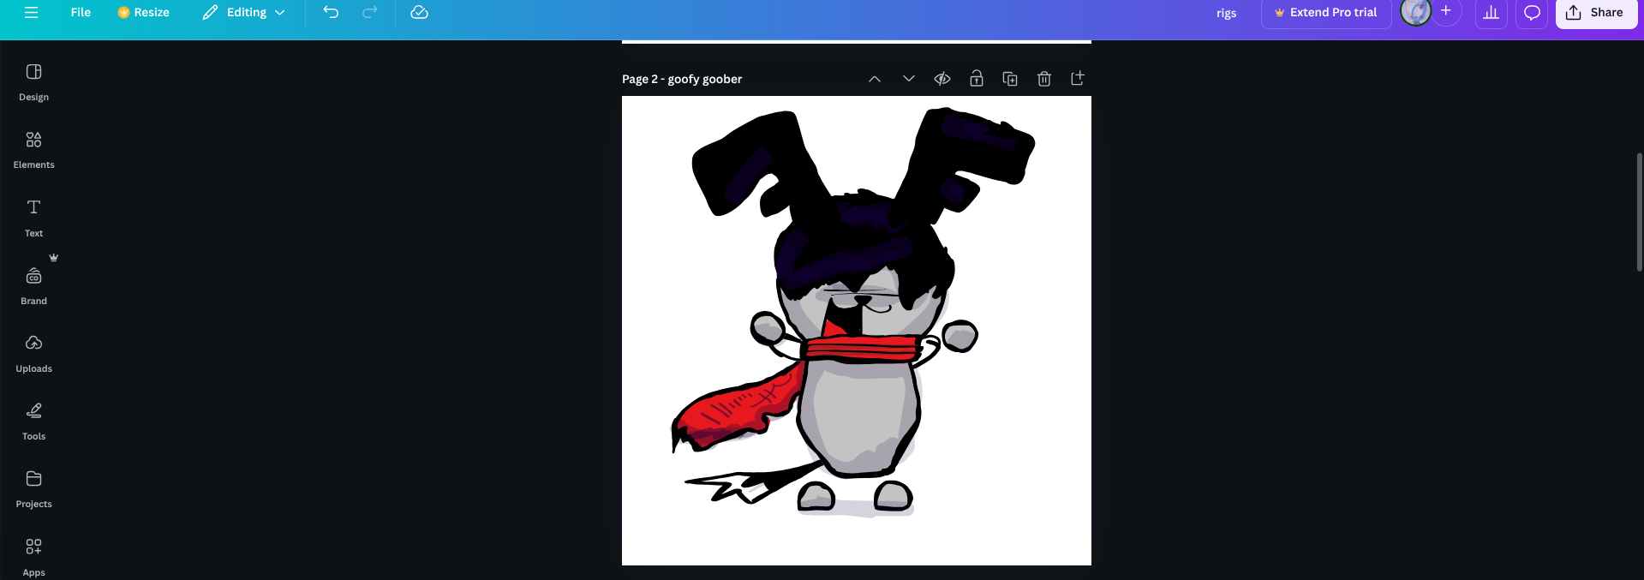Move Page 2 up with chevron
The width and height of the screenshot is (1644, 580).
(x=875, y=79)
